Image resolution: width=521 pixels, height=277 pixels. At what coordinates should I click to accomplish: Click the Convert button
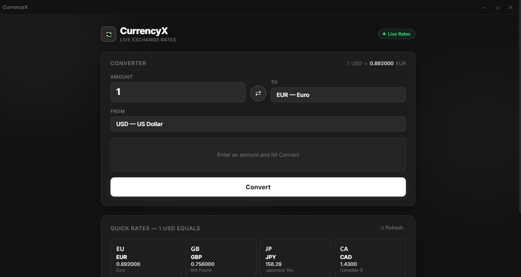[258, 187]
